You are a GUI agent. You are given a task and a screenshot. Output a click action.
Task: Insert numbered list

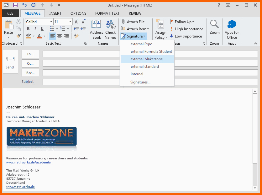pyautogui.click(x=63, y=29)
